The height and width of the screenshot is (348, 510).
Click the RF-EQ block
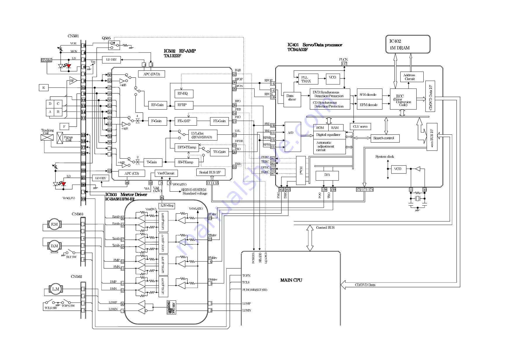184,94
